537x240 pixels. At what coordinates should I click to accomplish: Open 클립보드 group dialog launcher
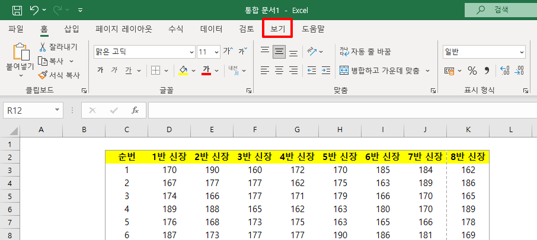click(84, 91)
